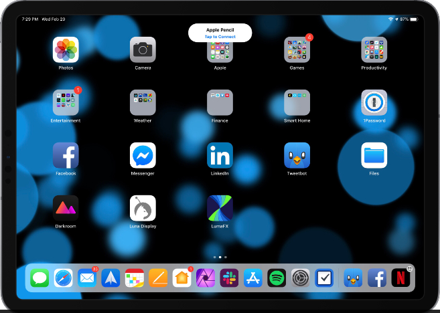Tap the battery indicator in status bar
The height and width of the screenshot is (313, 440).
coord(414,19)
